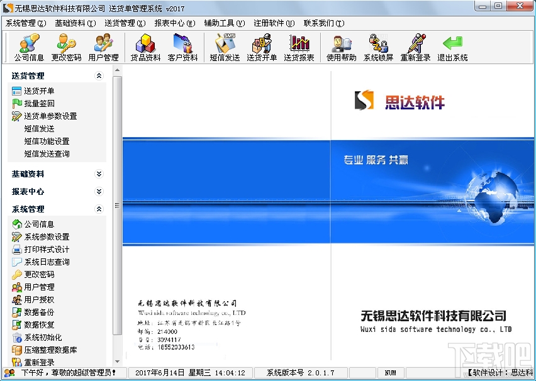Open 系统日志查询 in sidebar
The height and width of the screenshot is (381, 536).
[41, 262]
